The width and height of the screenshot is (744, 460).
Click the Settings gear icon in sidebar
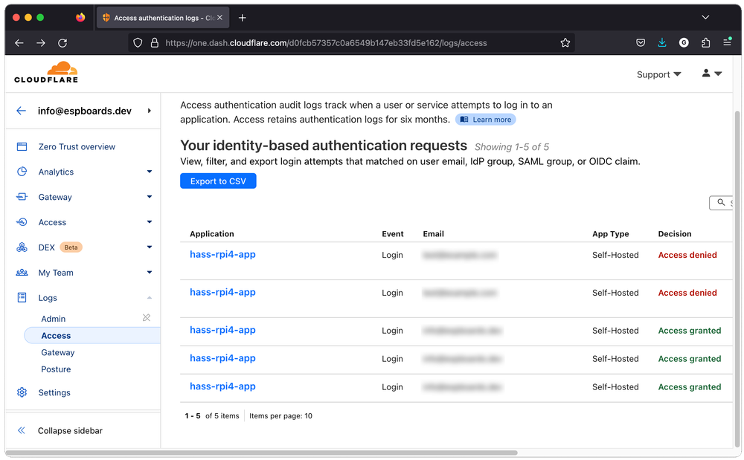coord(22,392)
